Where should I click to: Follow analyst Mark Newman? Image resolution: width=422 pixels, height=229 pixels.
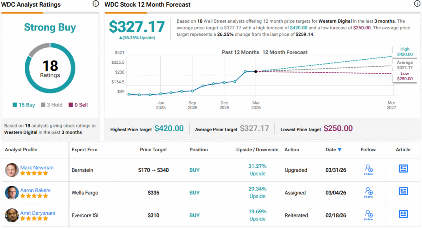[x=368, y=170]
